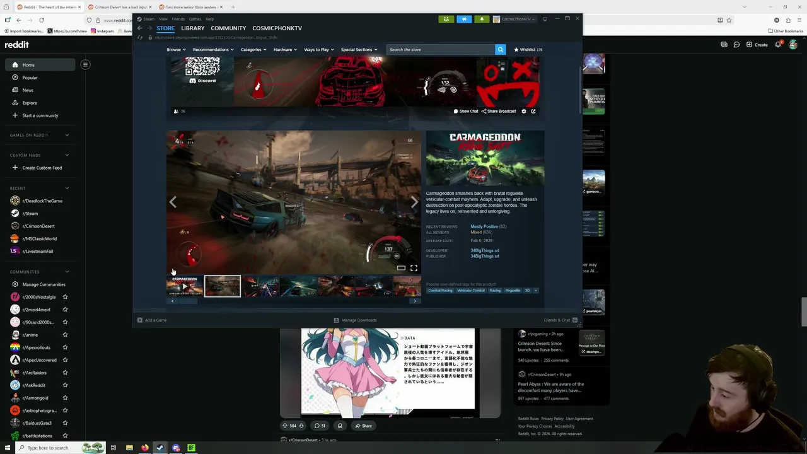
Task: Open the Wishlist button in Steam
Action: 528,49
